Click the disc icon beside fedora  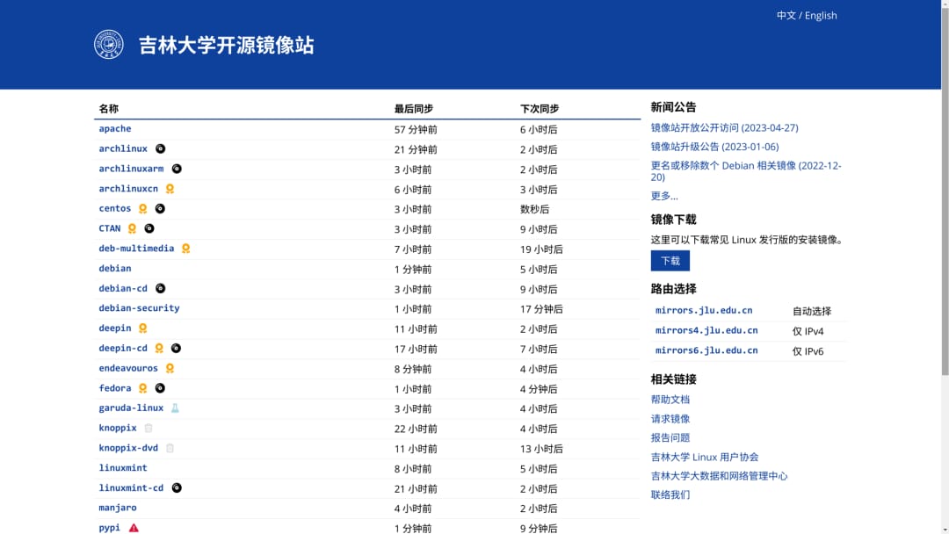(x=160, y=388)
